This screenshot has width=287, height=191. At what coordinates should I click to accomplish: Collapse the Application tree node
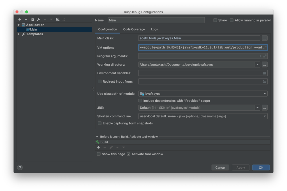[19, 25]
